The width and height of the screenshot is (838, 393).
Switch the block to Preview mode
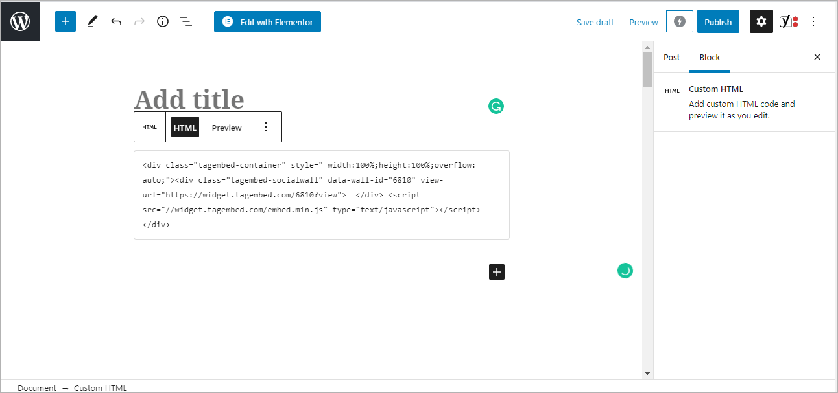coord(226,128)
